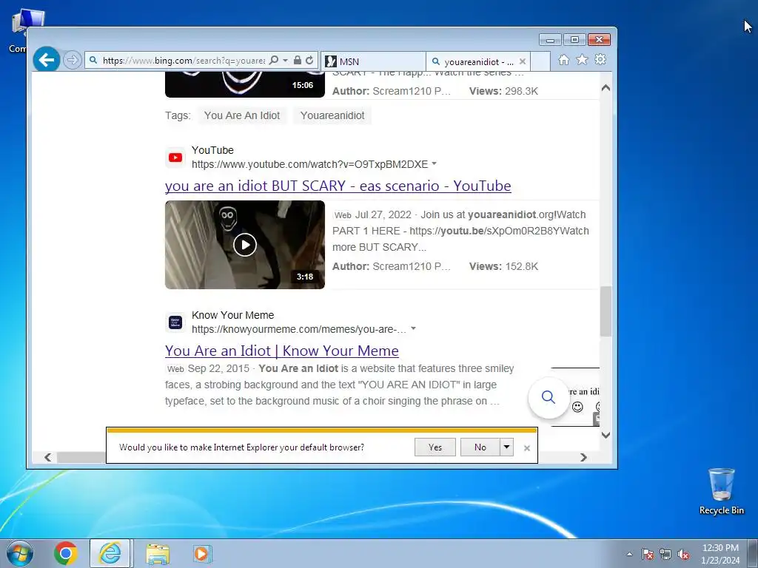
Task: Open a new tab with the blank tab button
Action: 540,61
